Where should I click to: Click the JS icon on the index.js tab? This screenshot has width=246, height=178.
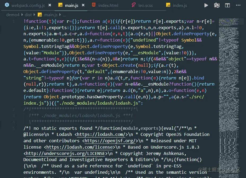point(168,5)
